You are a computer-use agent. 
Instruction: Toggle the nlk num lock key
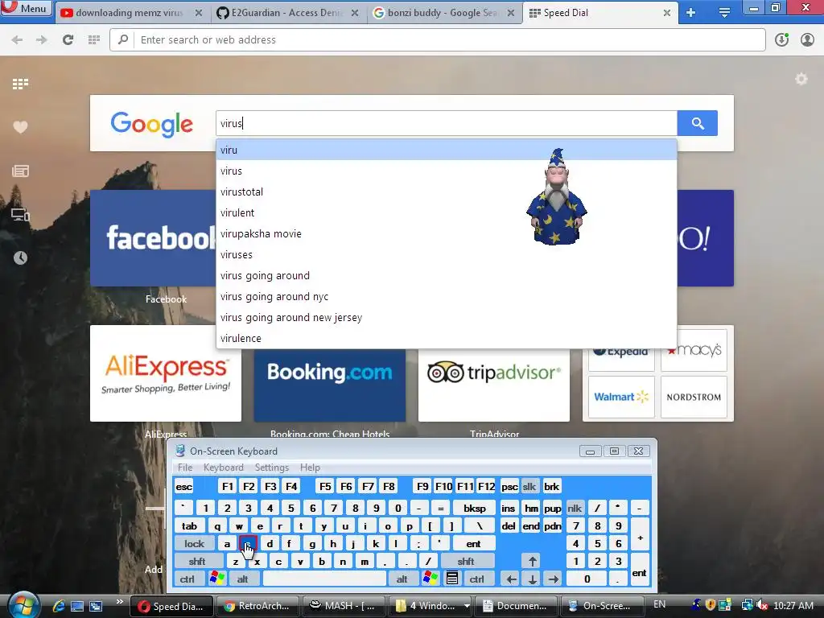[575, 509]
